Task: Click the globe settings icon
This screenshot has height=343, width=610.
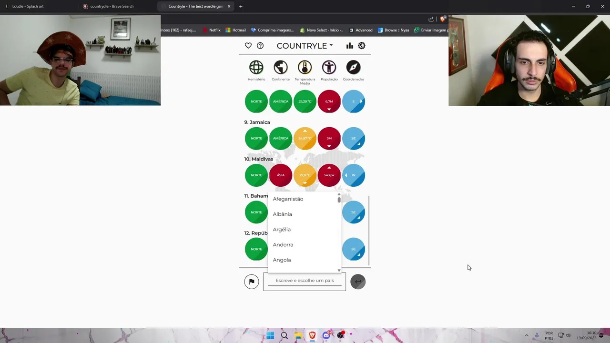Action: [x=362, y=46]
